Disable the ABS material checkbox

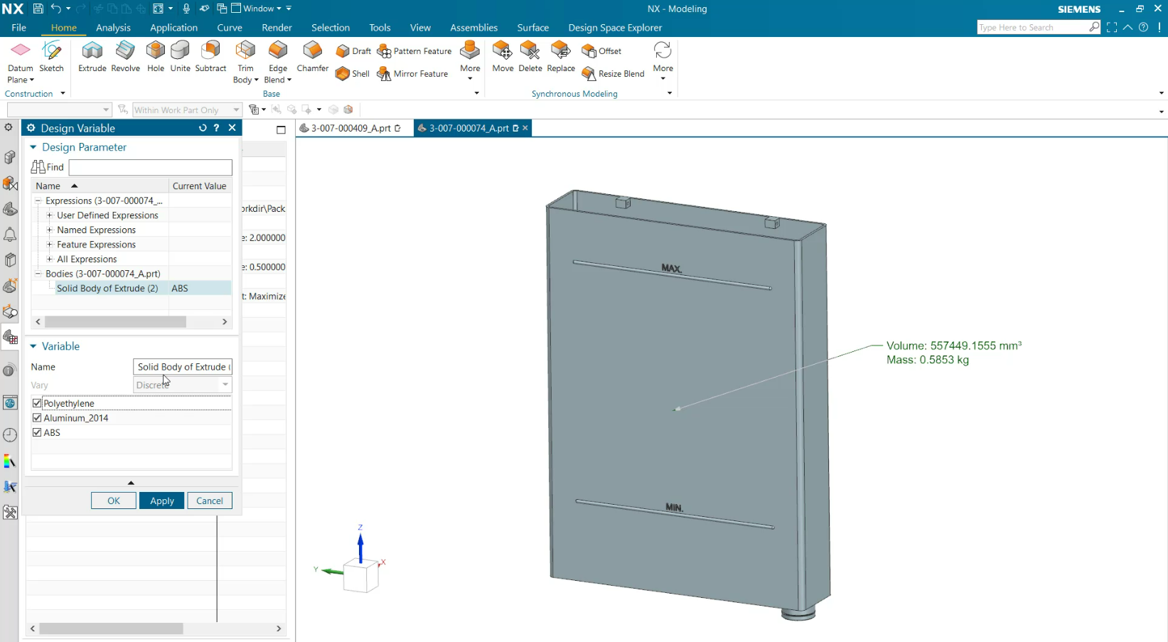[x=38, y=432]
